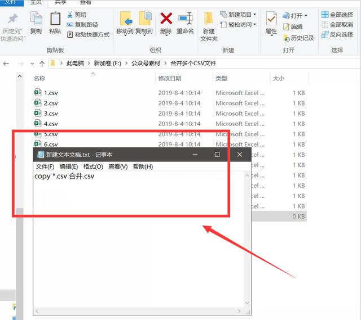Click Invert Selection (反向选择)
This screenshot has height=320, width=361.
tap(337, 34)
